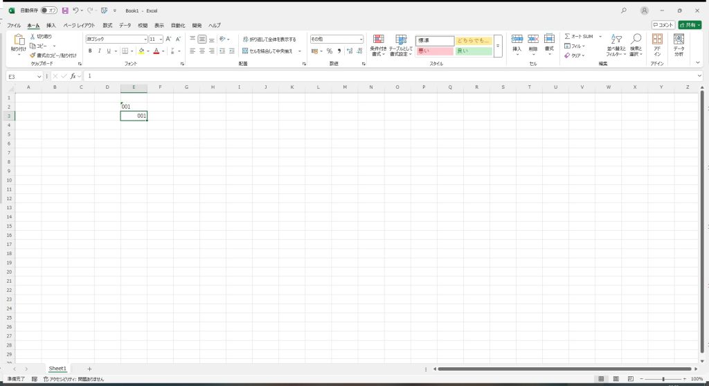Open Sort & Filter (並べ替えとフィルター) dropdown
This screenshot has height=386, width=709.
point(616,46)
